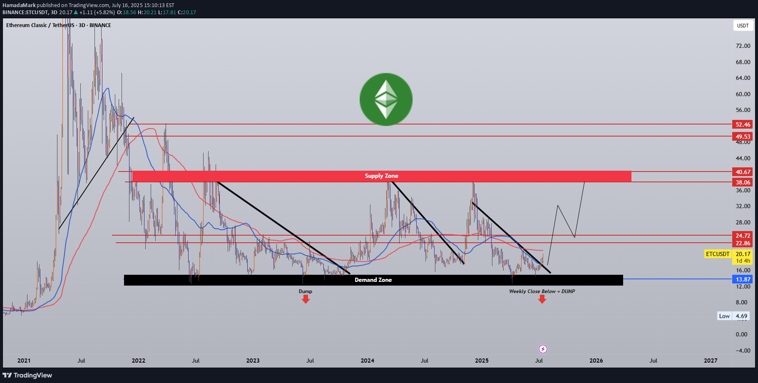This screenshot has height=383, width=758.
Task: Click the 32.00 price axis value
Action: tap(743, 206)
